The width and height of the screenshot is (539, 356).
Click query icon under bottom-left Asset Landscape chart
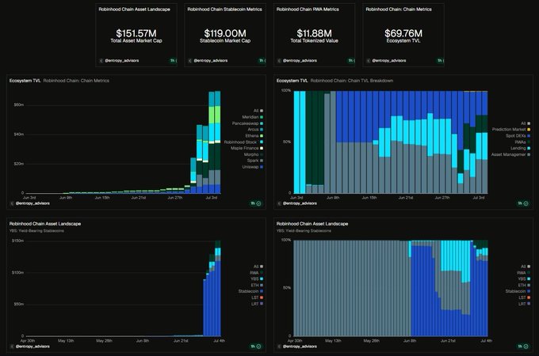click(12, 347)
